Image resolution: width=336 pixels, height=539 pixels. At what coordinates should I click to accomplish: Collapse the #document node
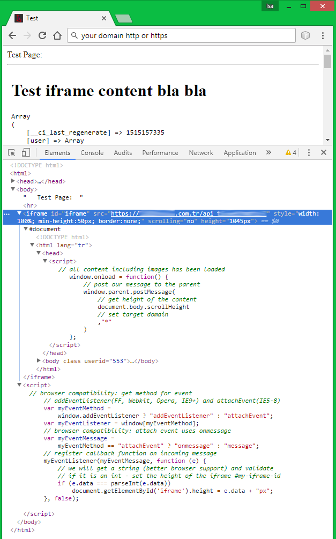25,228
